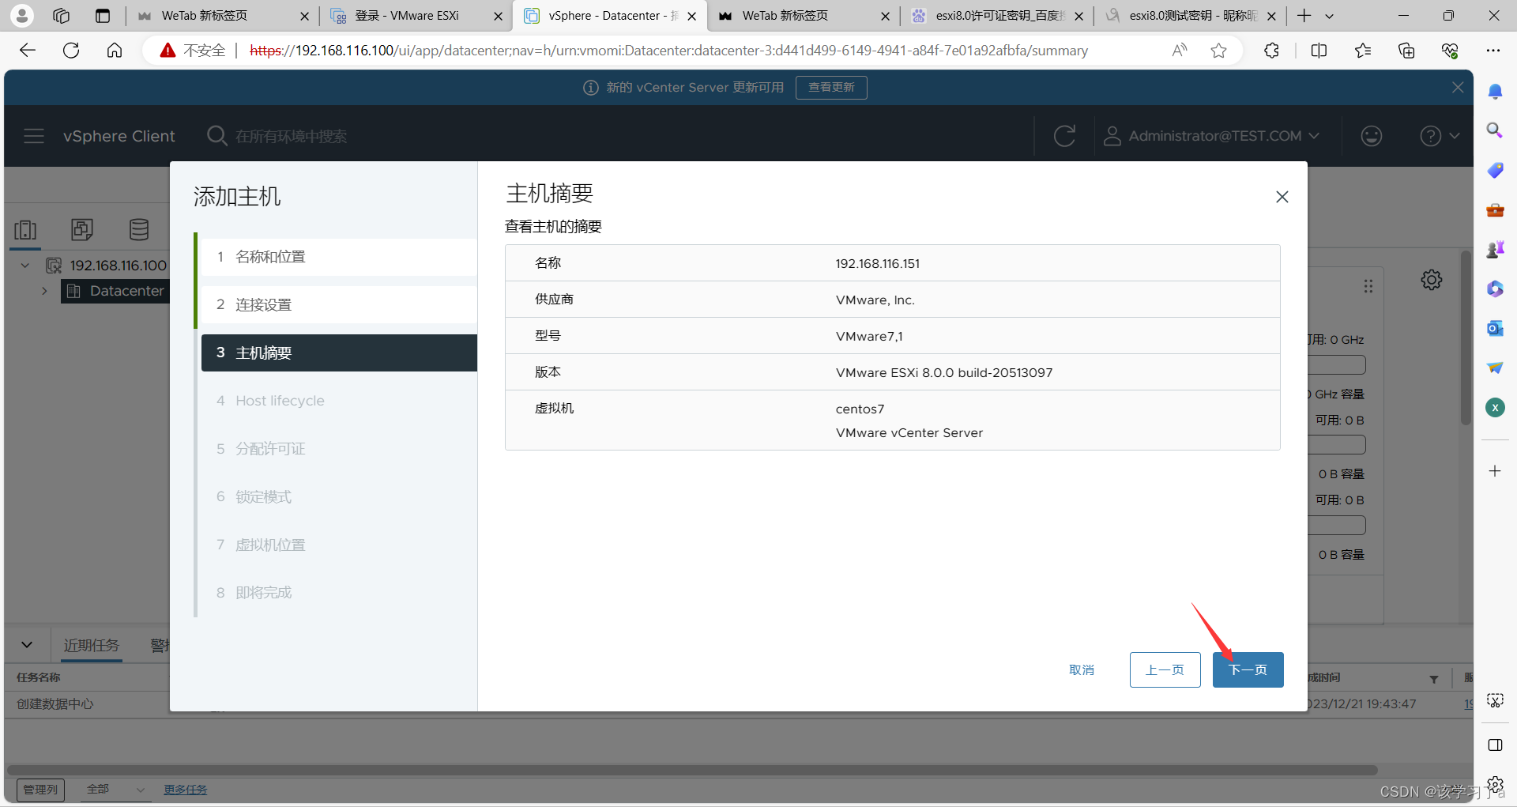
Task: Select step 6 锁定模式
Action: pyautogui.click(x=339, y=496)
